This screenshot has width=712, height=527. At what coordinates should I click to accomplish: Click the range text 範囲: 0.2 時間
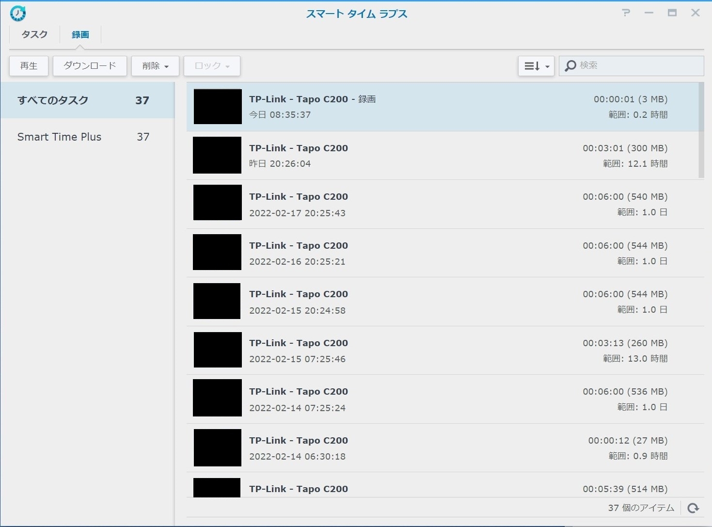pyautogui.click(x=638, y=115)
